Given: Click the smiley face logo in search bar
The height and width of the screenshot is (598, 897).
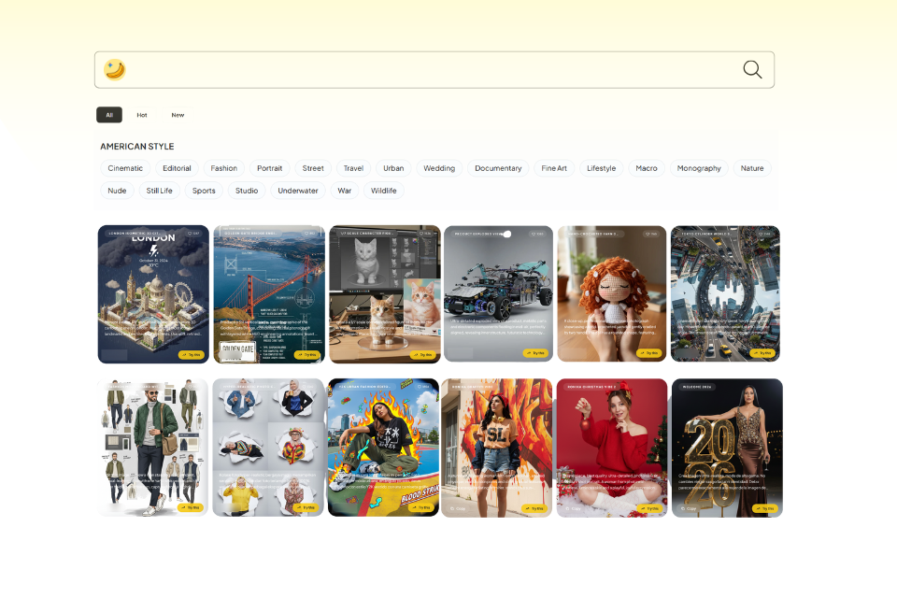Looking at the screenshot, I should [x=115, y=70].
